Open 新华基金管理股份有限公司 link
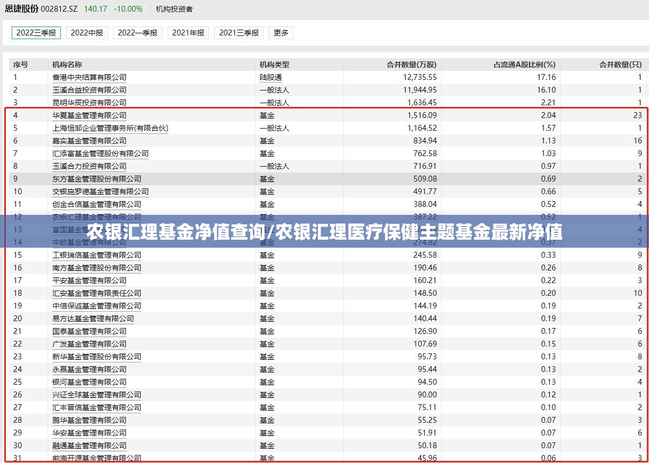This screenshot has width=649, height=463. click(97, 357)
